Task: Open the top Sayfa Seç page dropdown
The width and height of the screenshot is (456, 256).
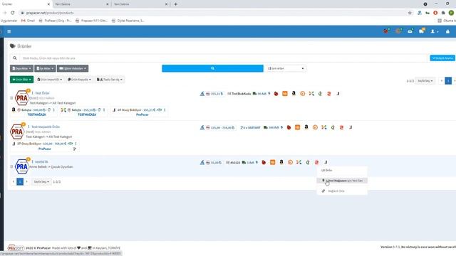Action: pyautogui.click(x=425, y=80)
